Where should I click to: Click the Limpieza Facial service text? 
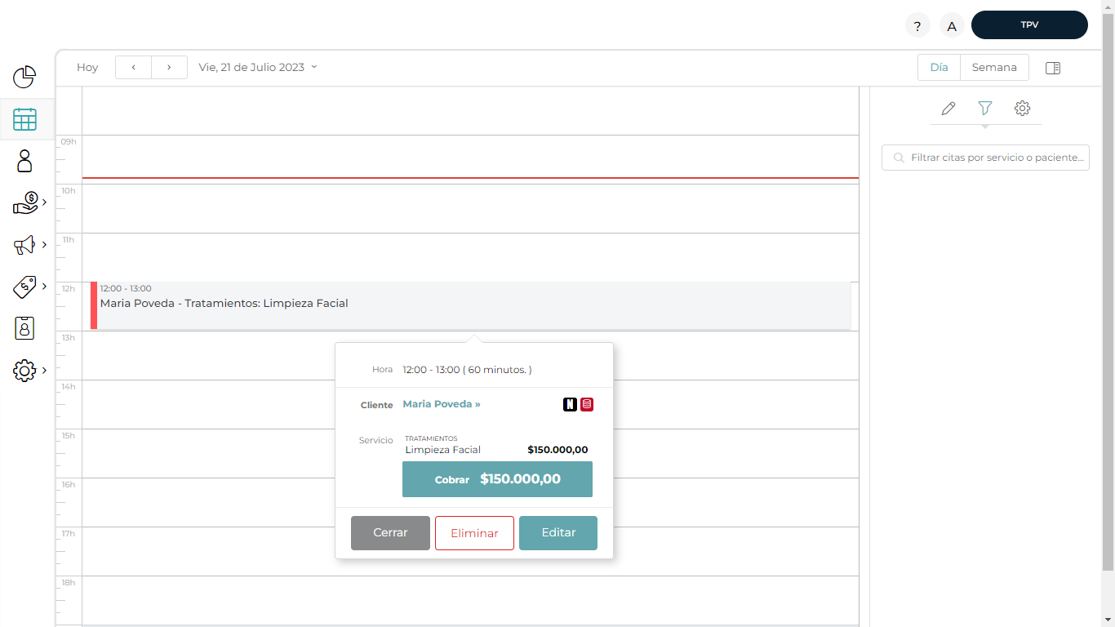[x=443, y=450]
